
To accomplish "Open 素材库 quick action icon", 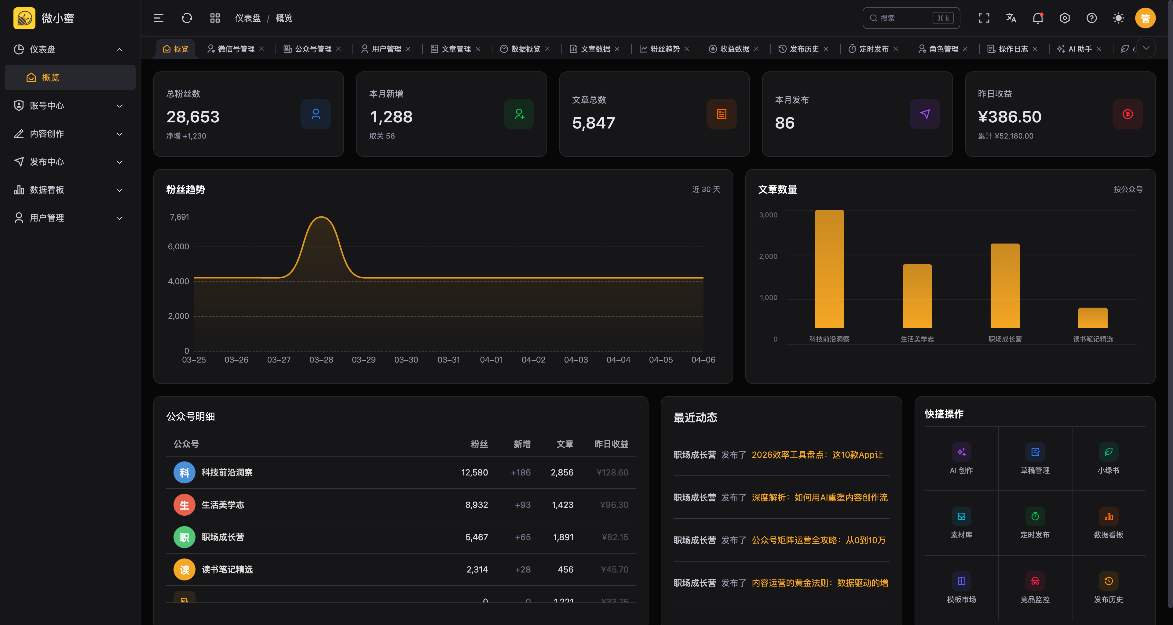I will tap(961, 517).
